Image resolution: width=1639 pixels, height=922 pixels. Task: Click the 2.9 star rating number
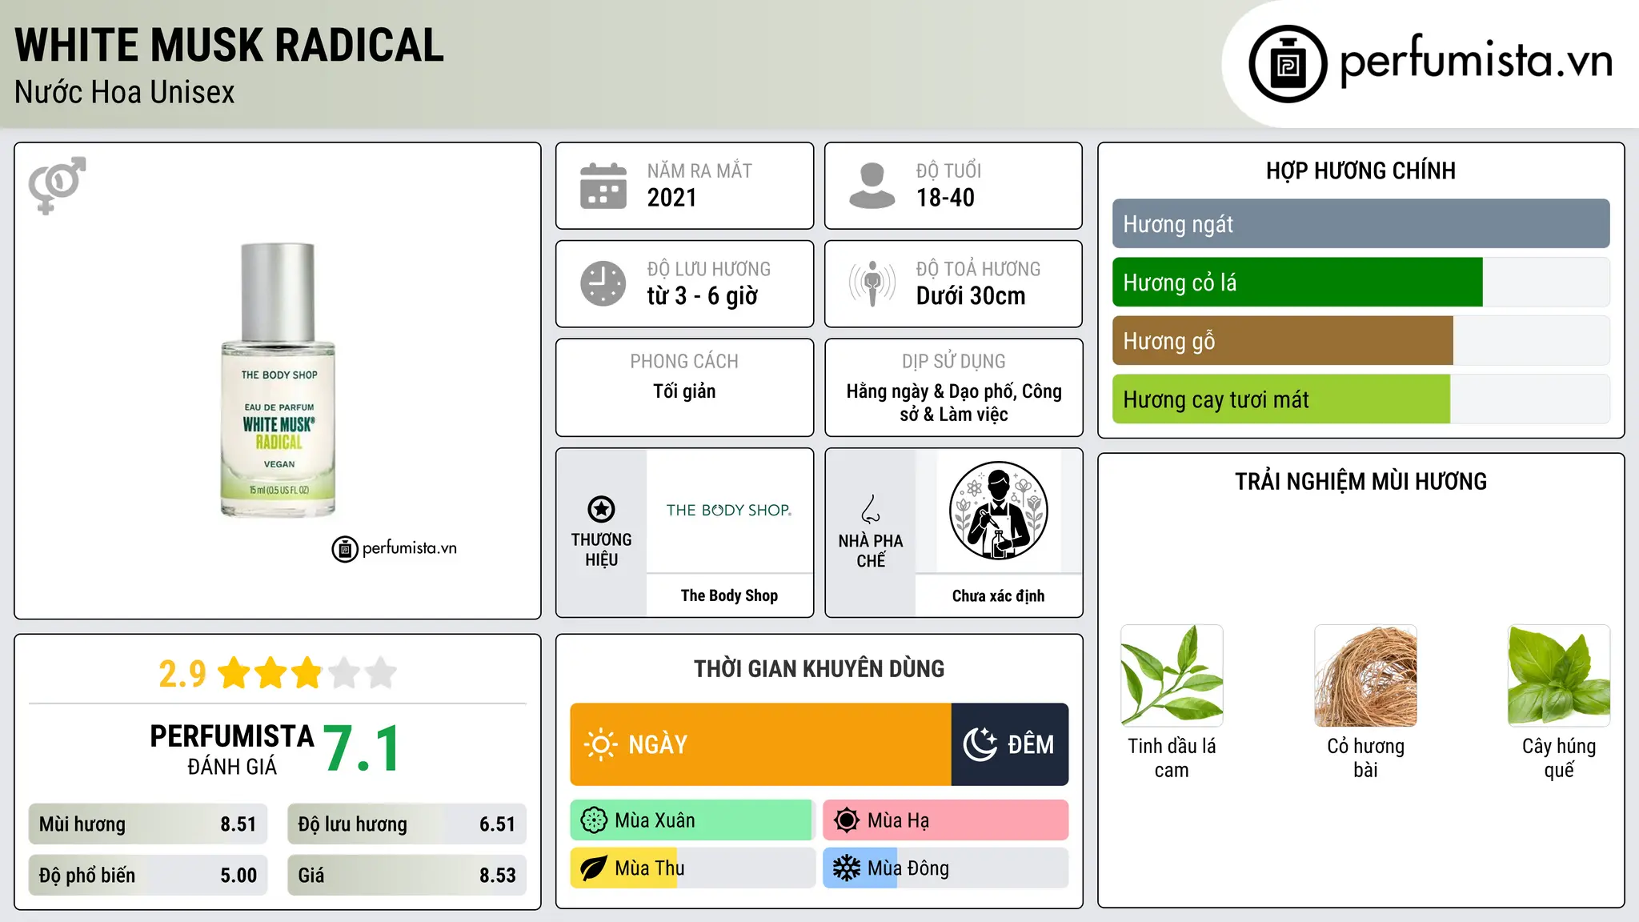click(x=182, y=674)
